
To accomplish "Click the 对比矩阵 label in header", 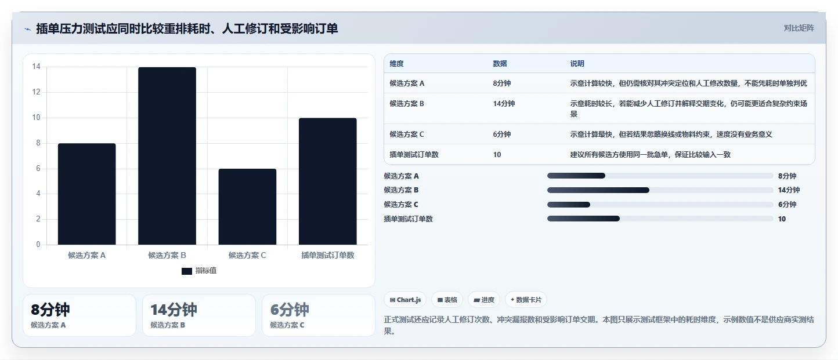I will pos(799,28).
